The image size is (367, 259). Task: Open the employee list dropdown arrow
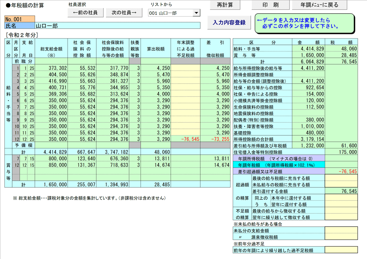(196, 13)
